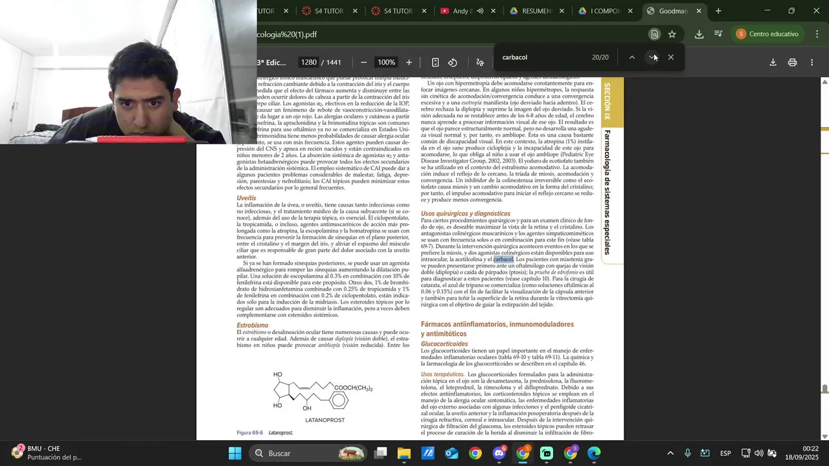Screen dimensions: 829x466
Task: Open PDF viewer more actions menu
Action: [812, 63]
